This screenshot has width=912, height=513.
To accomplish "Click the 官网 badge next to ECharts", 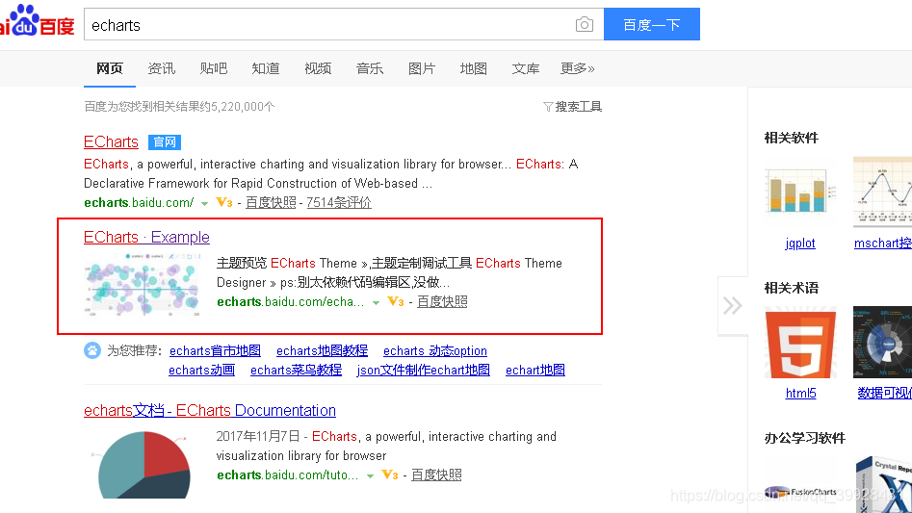I will (165, 142).
